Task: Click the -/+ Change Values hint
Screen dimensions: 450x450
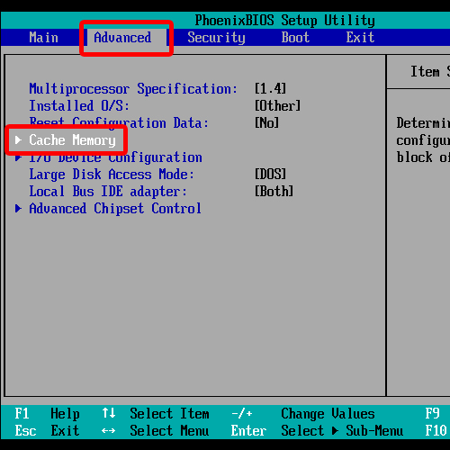Action: (242, 414)
